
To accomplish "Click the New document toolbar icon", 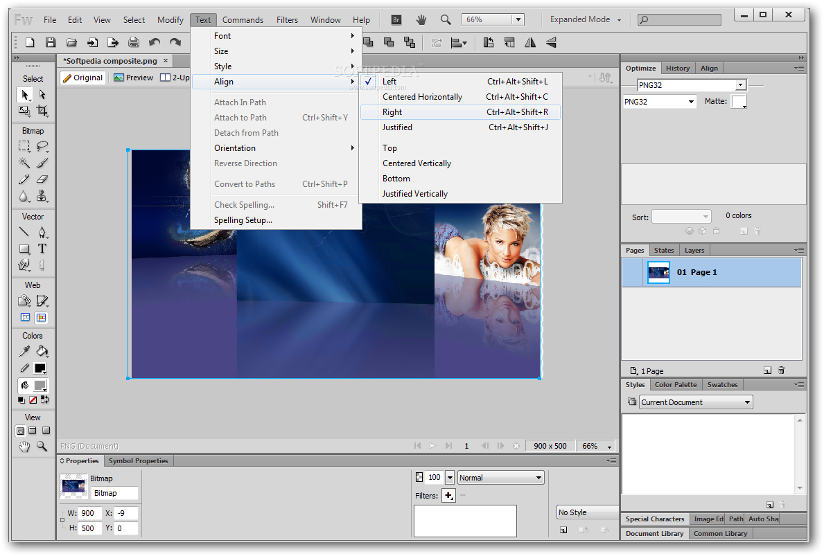I will [30, 42].
